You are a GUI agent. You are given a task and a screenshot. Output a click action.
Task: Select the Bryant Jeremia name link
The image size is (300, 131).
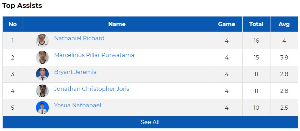point(75,72)
